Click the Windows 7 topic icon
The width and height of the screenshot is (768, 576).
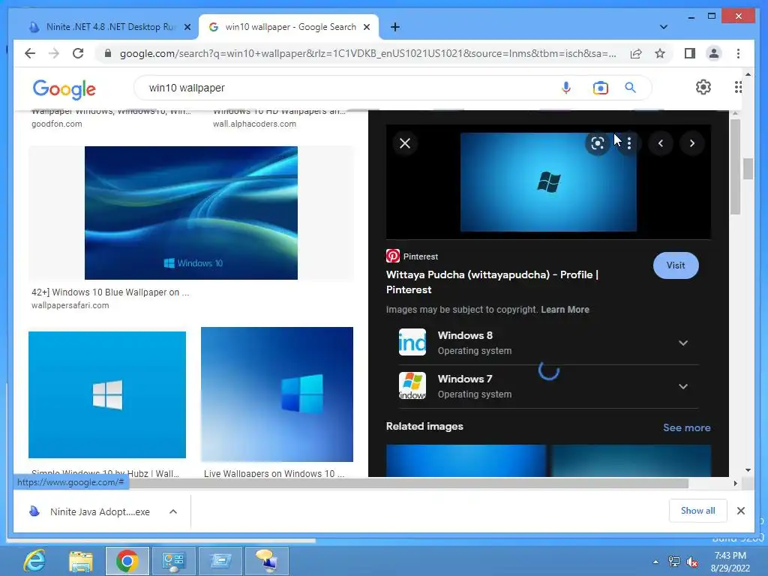[x=412, y=385]
